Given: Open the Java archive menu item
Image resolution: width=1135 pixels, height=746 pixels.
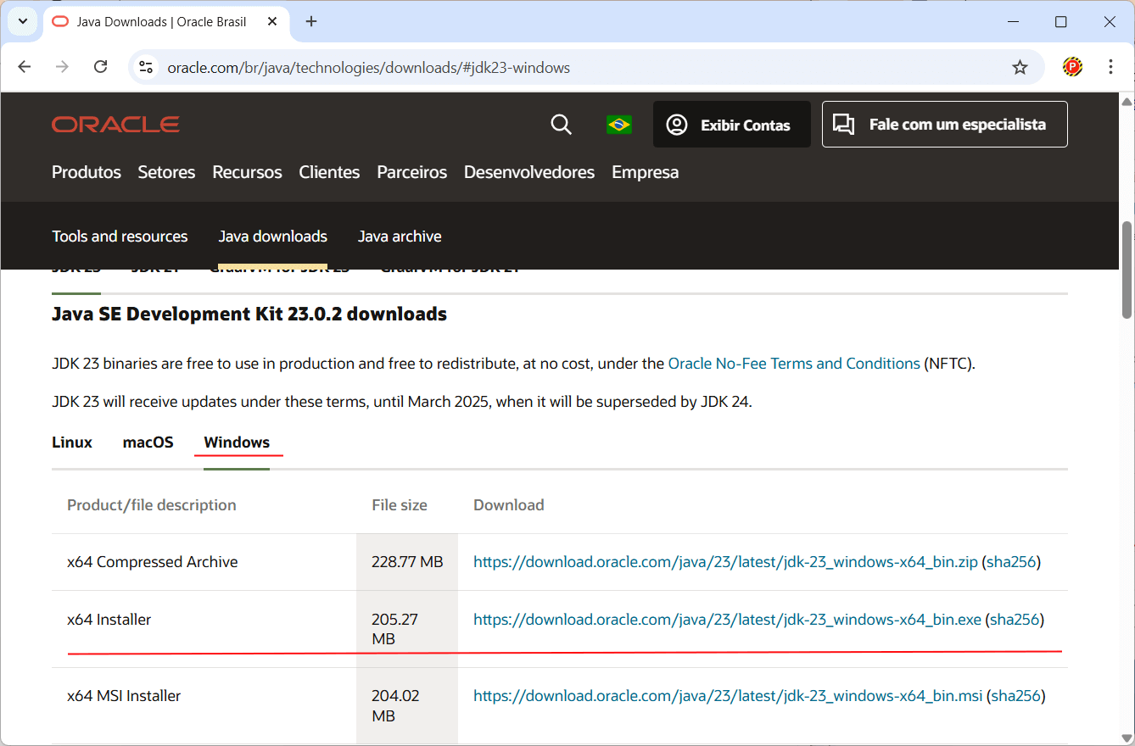Looking at the screenshot, I should pos(400,237).
